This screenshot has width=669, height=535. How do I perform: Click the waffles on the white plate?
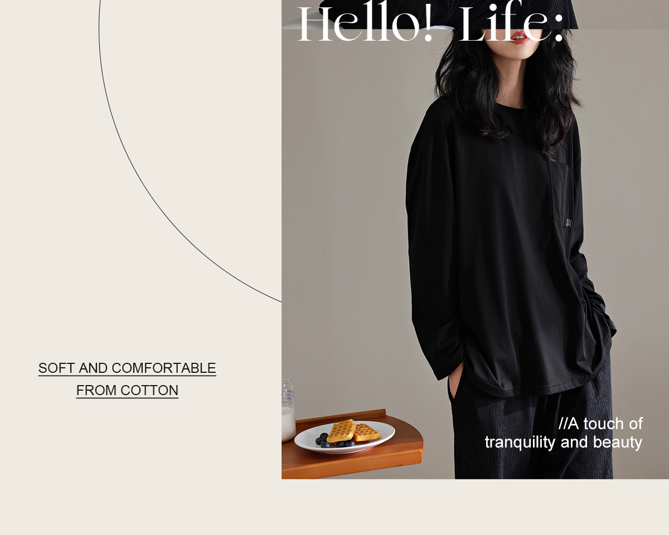(x=353, y=431)
